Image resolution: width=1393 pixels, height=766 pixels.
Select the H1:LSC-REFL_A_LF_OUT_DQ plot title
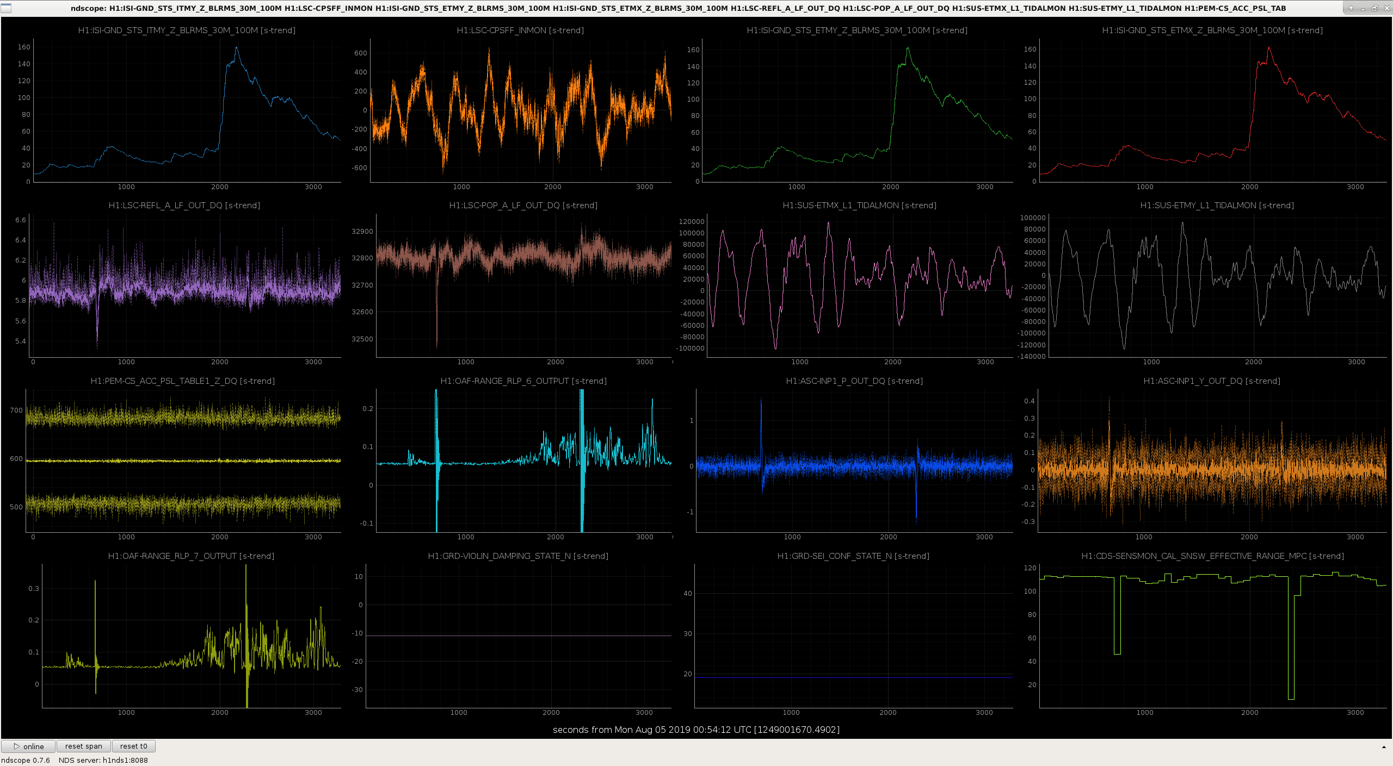coord(184,205)
